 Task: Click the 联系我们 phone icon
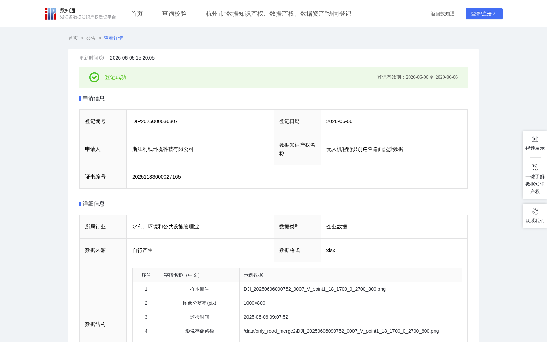(x=535, y=211)
